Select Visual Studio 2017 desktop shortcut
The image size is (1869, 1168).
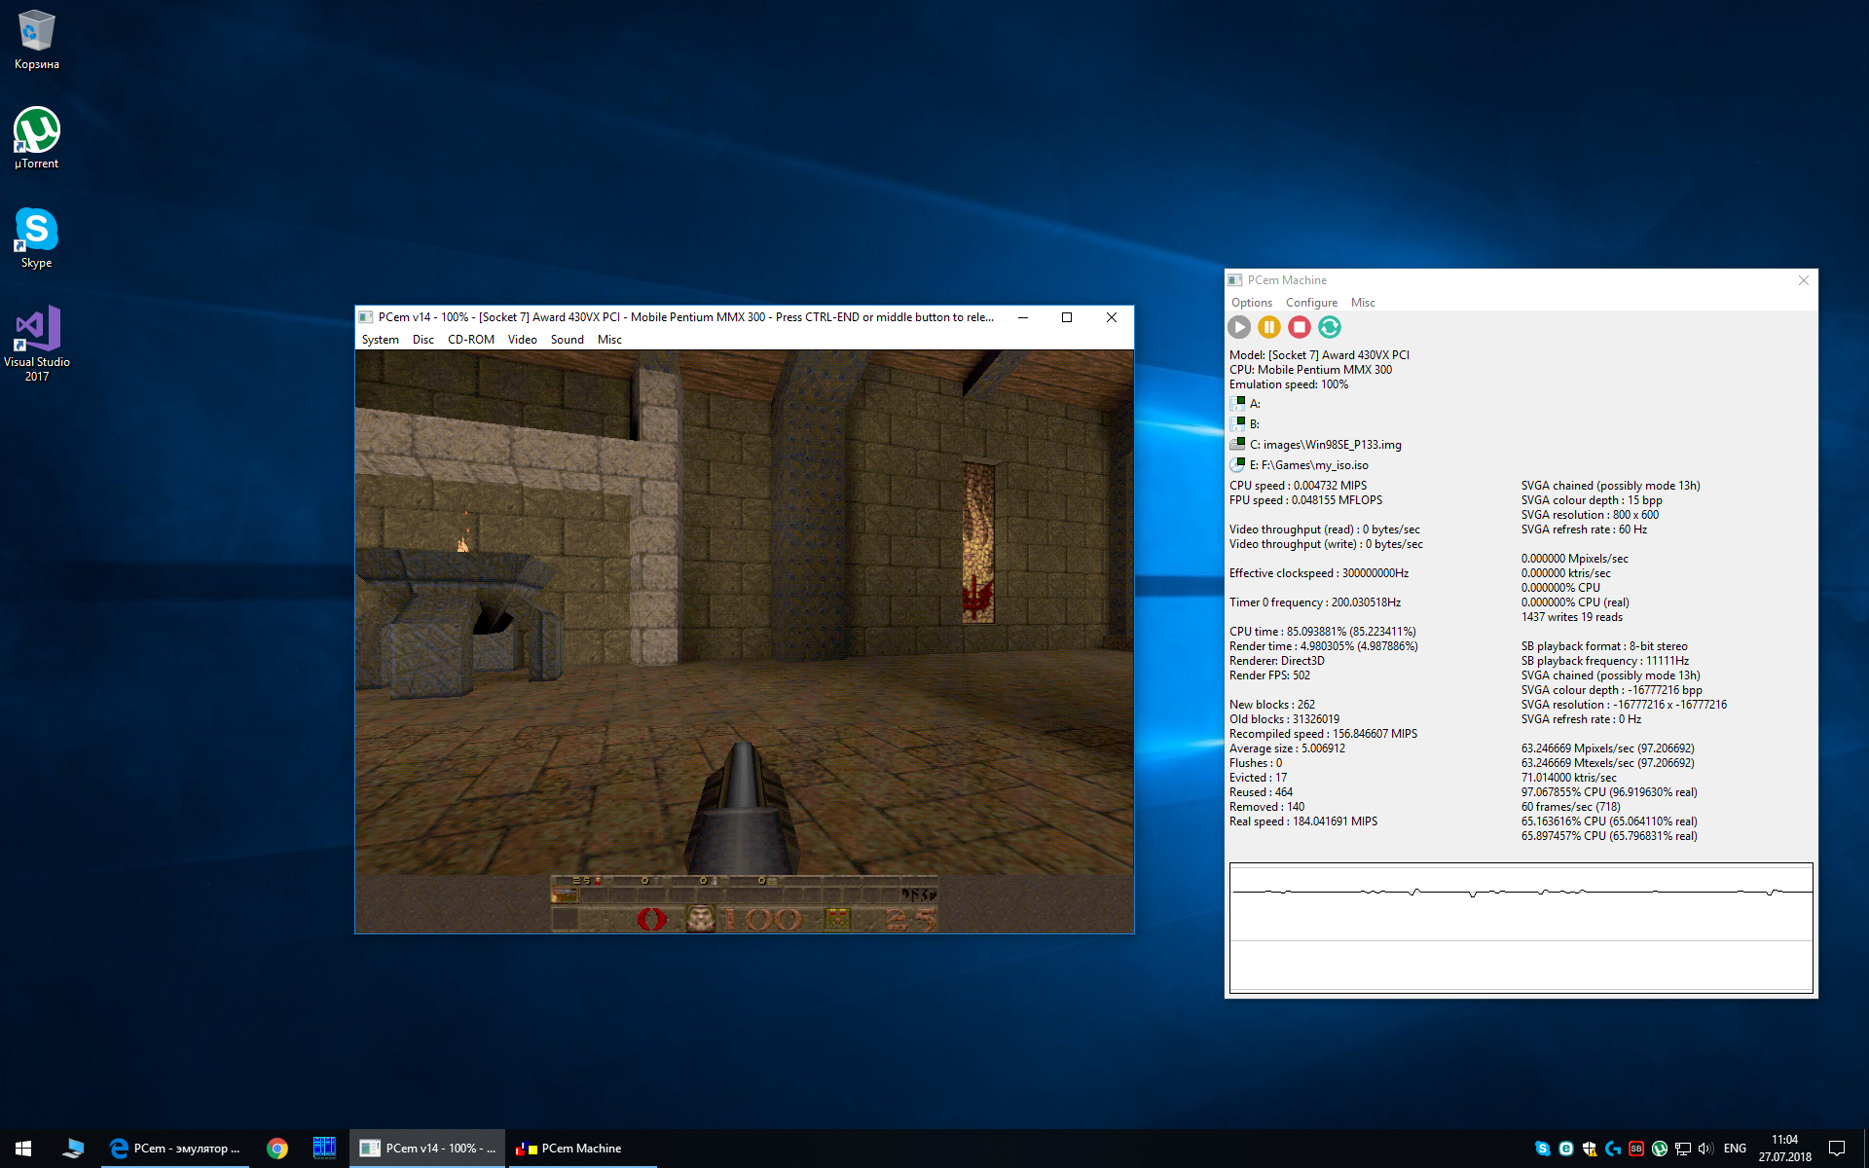[36, 343]
